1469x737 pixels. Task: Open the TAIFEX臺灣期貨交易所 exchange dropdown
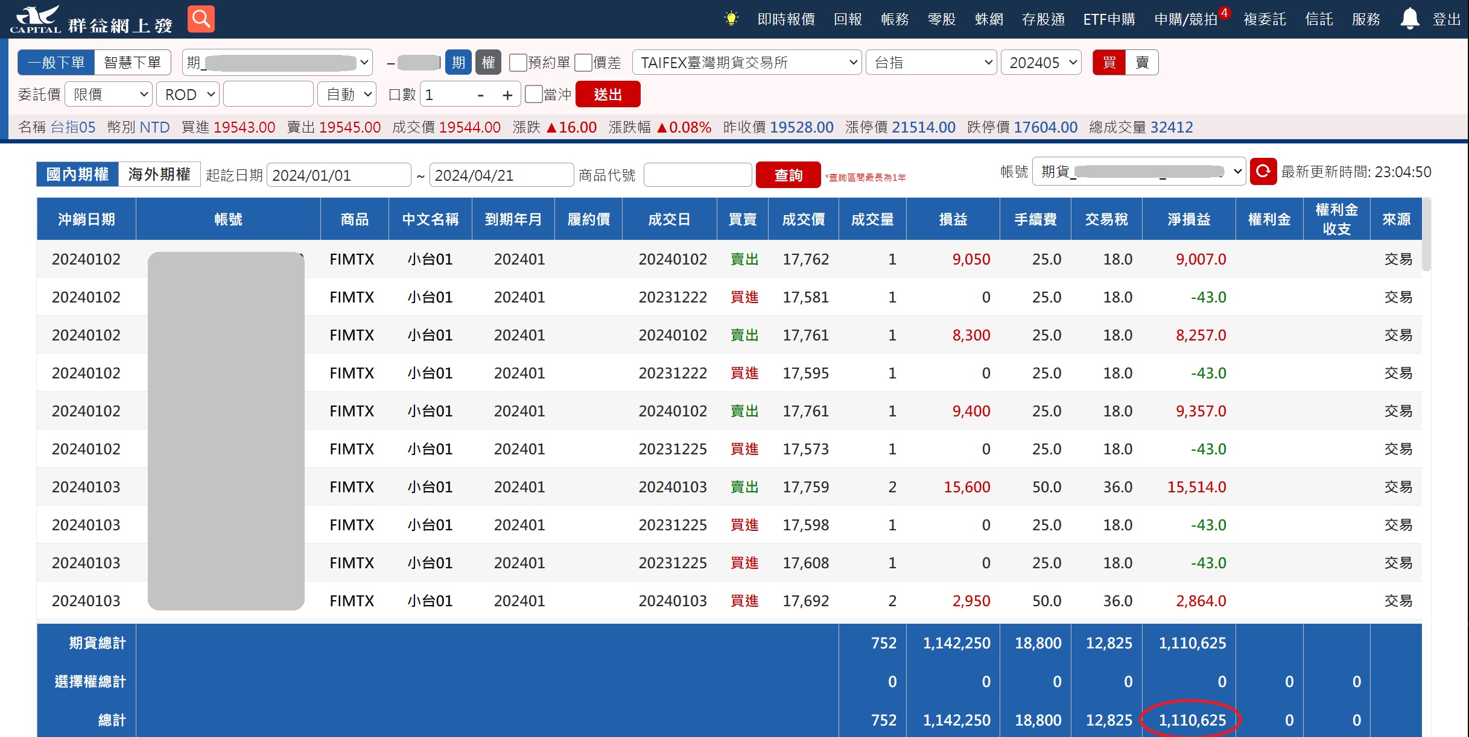tap(747, 63)
